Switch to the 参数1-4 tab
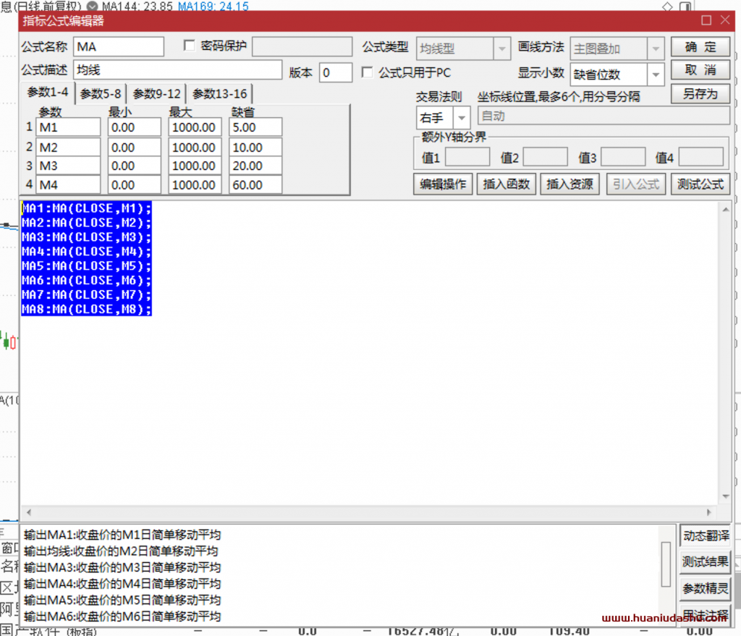This screenshot has height=636, width=741. coord(47,93)
